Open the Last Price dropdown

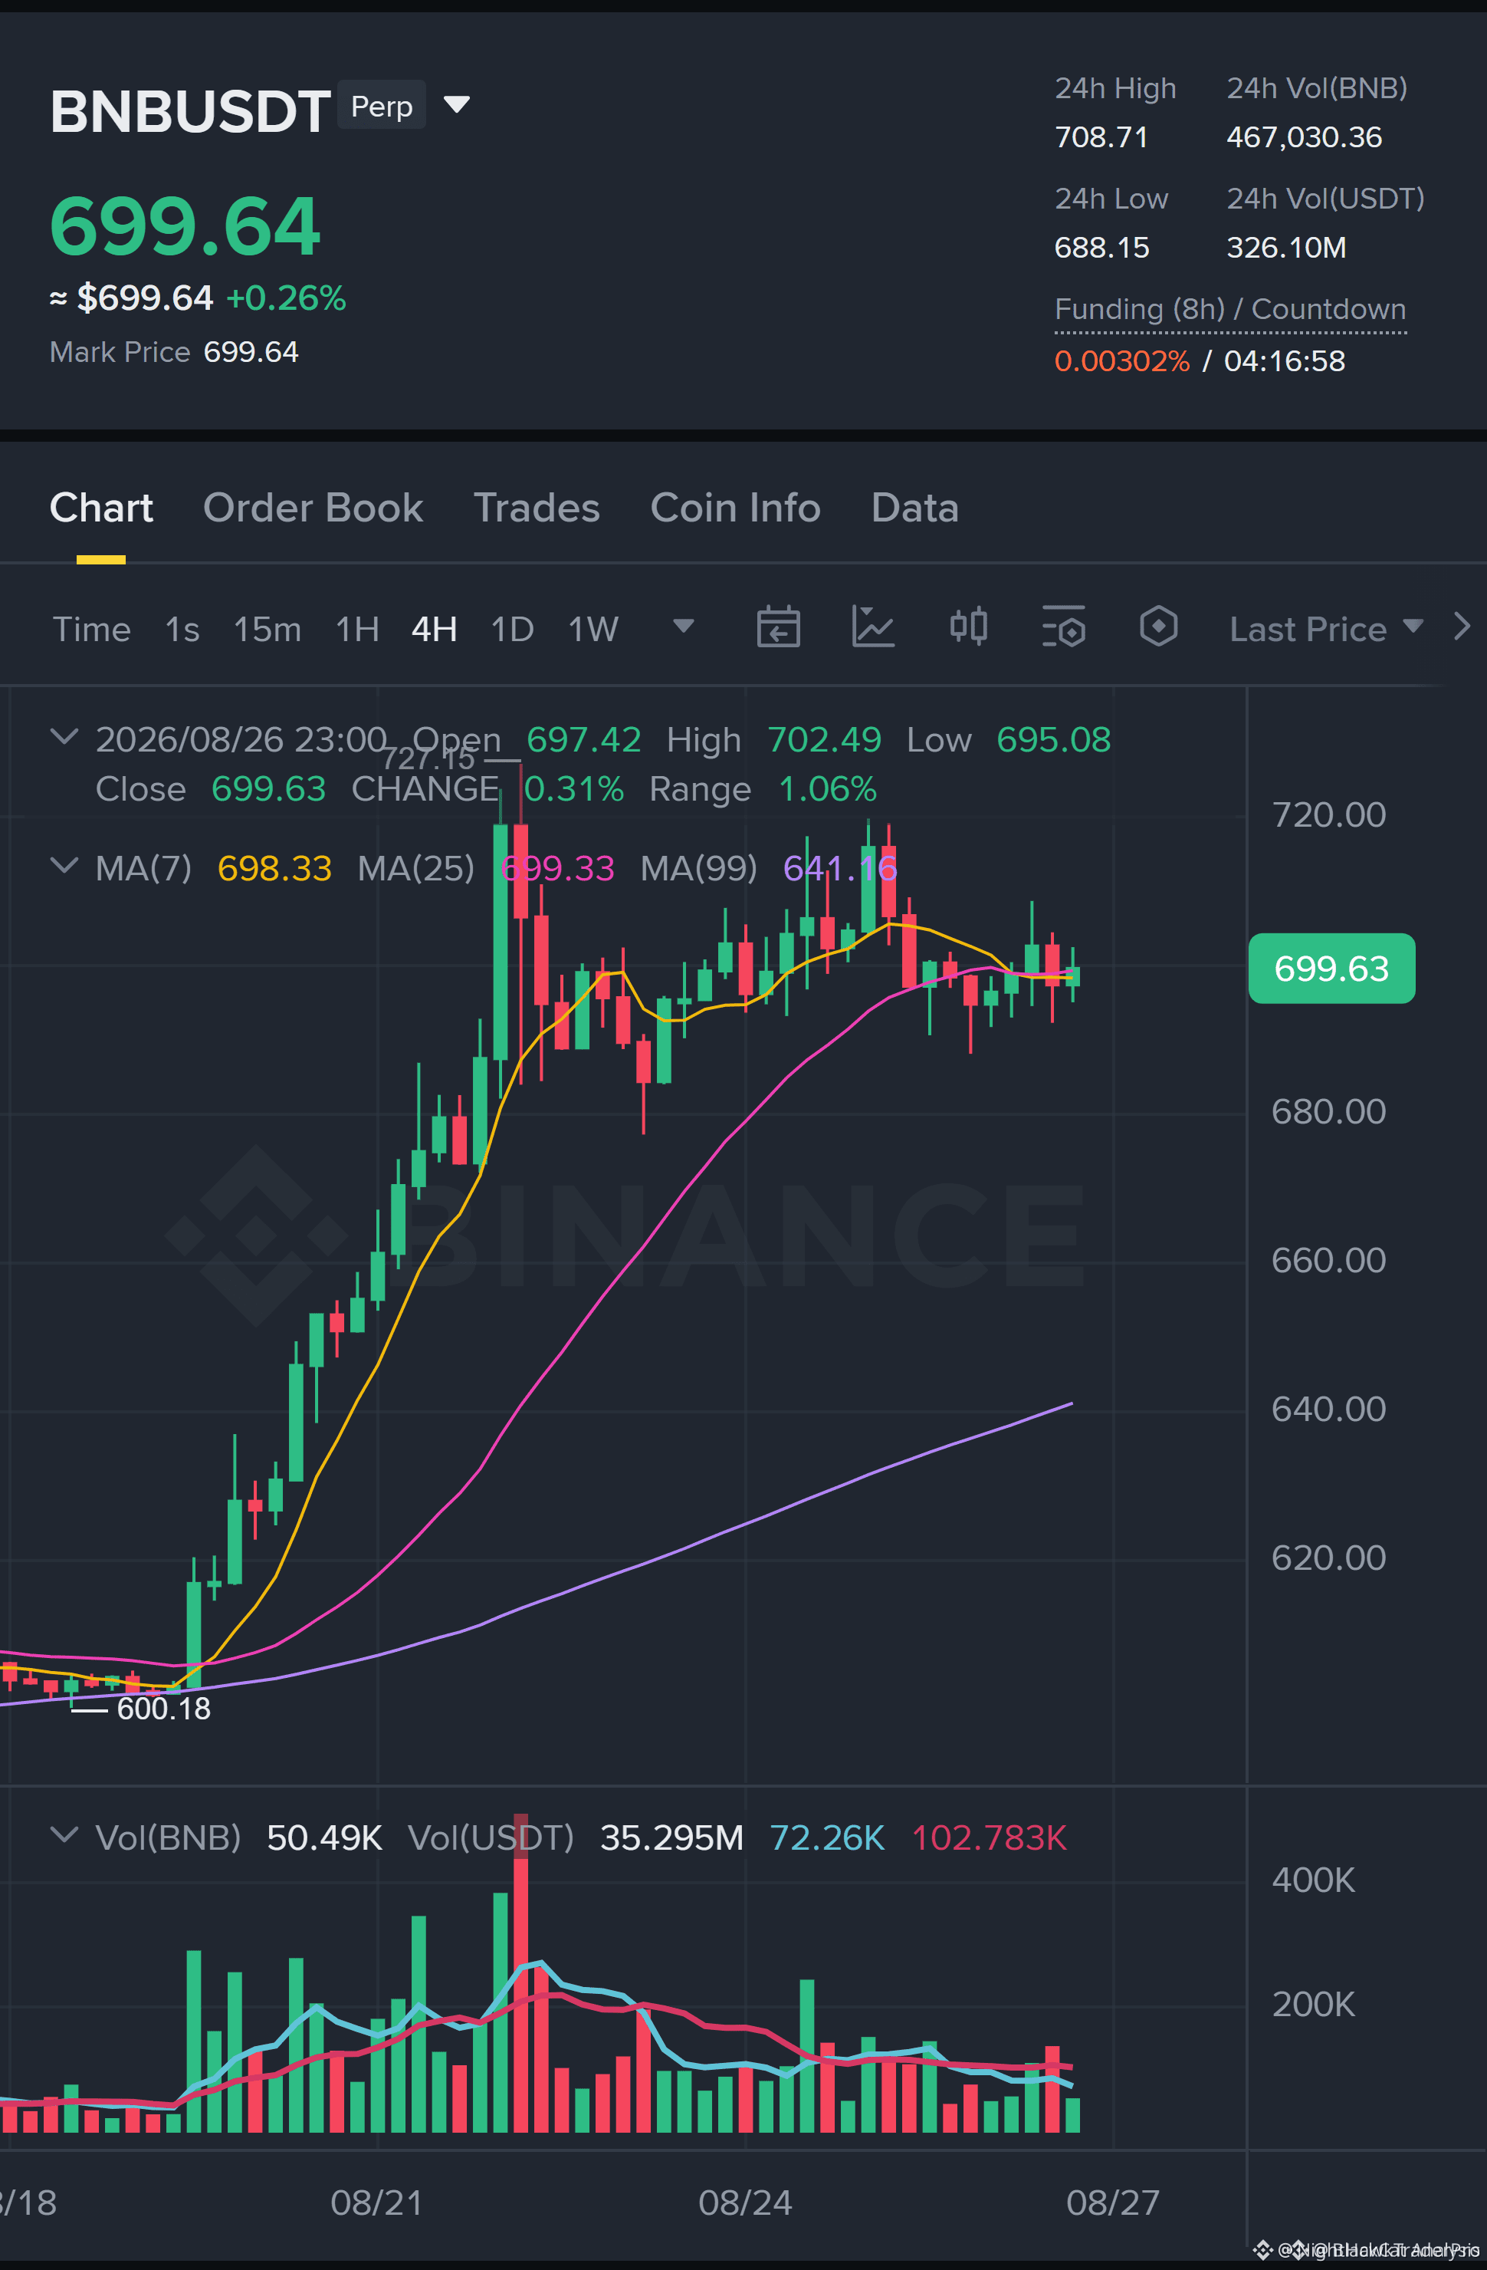[x=1326, y=629]
